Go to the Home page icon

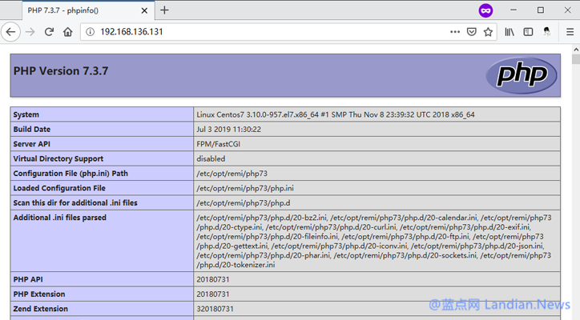click(x=68, y=32)
